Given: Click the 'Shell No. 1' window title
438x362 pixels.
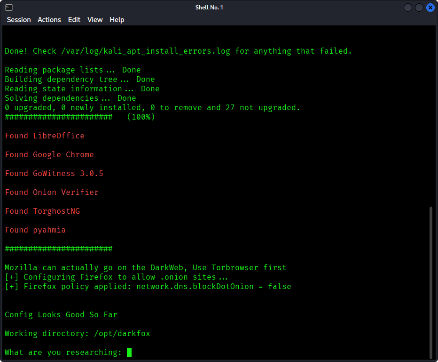Looking at the screenshot, I should tap(209, 8).
